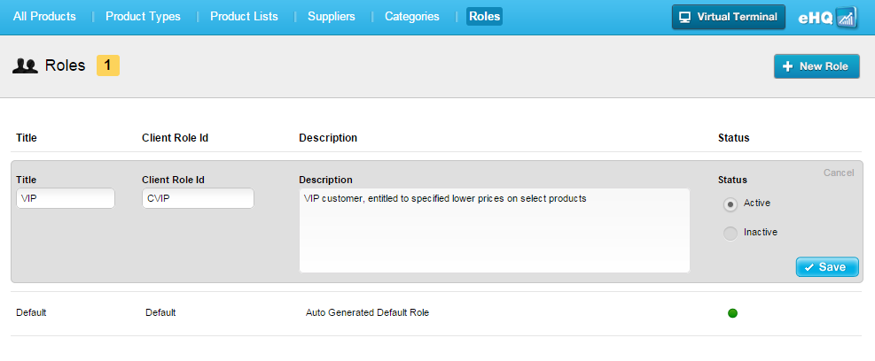Switch to the Product Lists tab
Viewport: 875px width, 361px height.
tap(244, 17)
